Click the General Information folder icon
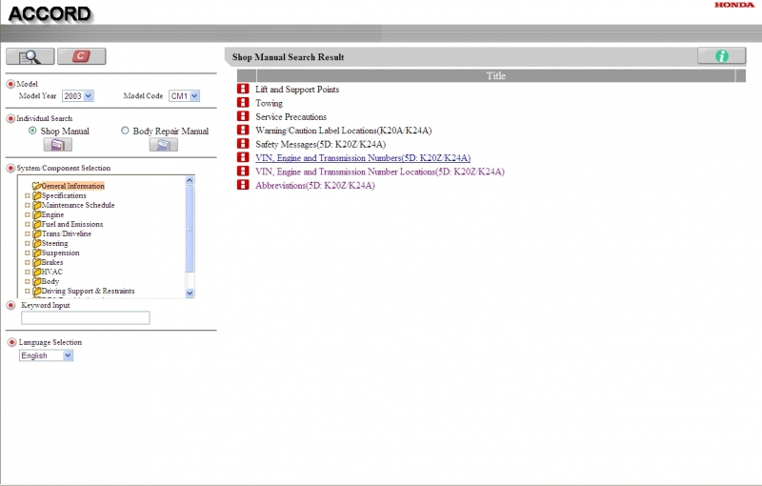The width and height of the screenshot is (762, 486). 36,186
